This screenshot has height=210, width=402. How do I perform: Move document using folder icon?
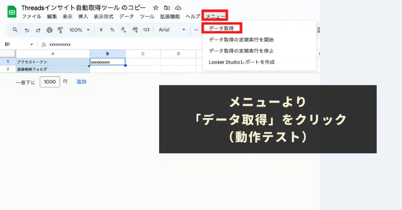click(x=166, y=8)
